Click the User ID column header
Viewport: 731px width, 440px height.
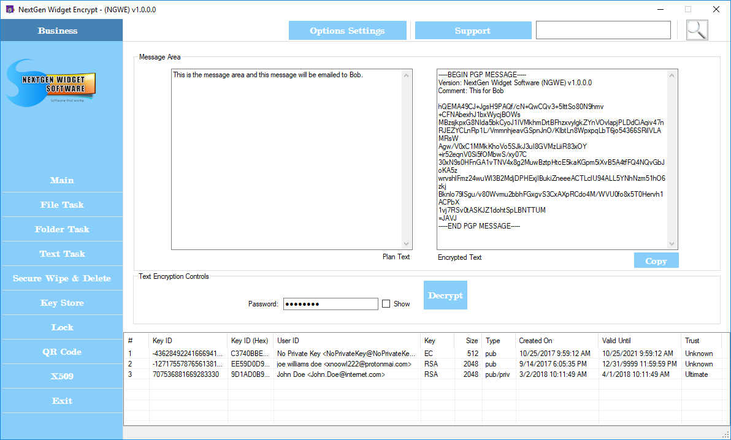tap(347, 341)
